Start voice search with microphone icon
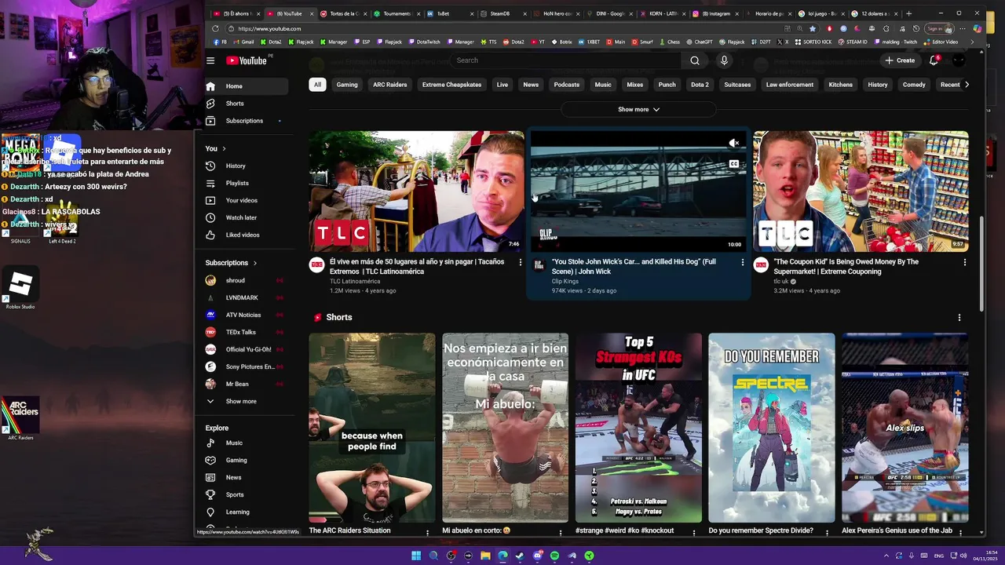This screenshot has height=565, width=1005. click(724, 60)
